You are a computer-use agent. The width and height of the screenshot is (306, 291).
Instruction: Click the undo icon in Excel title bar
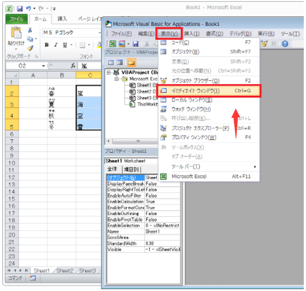click(x=28, y=9)
